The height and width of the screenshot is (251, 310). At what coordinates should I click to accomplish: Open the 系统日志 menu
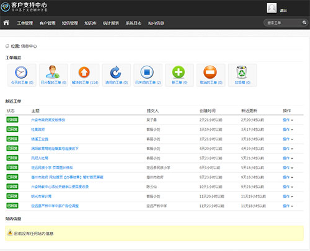pyautogui.click(x=133, y=23)
